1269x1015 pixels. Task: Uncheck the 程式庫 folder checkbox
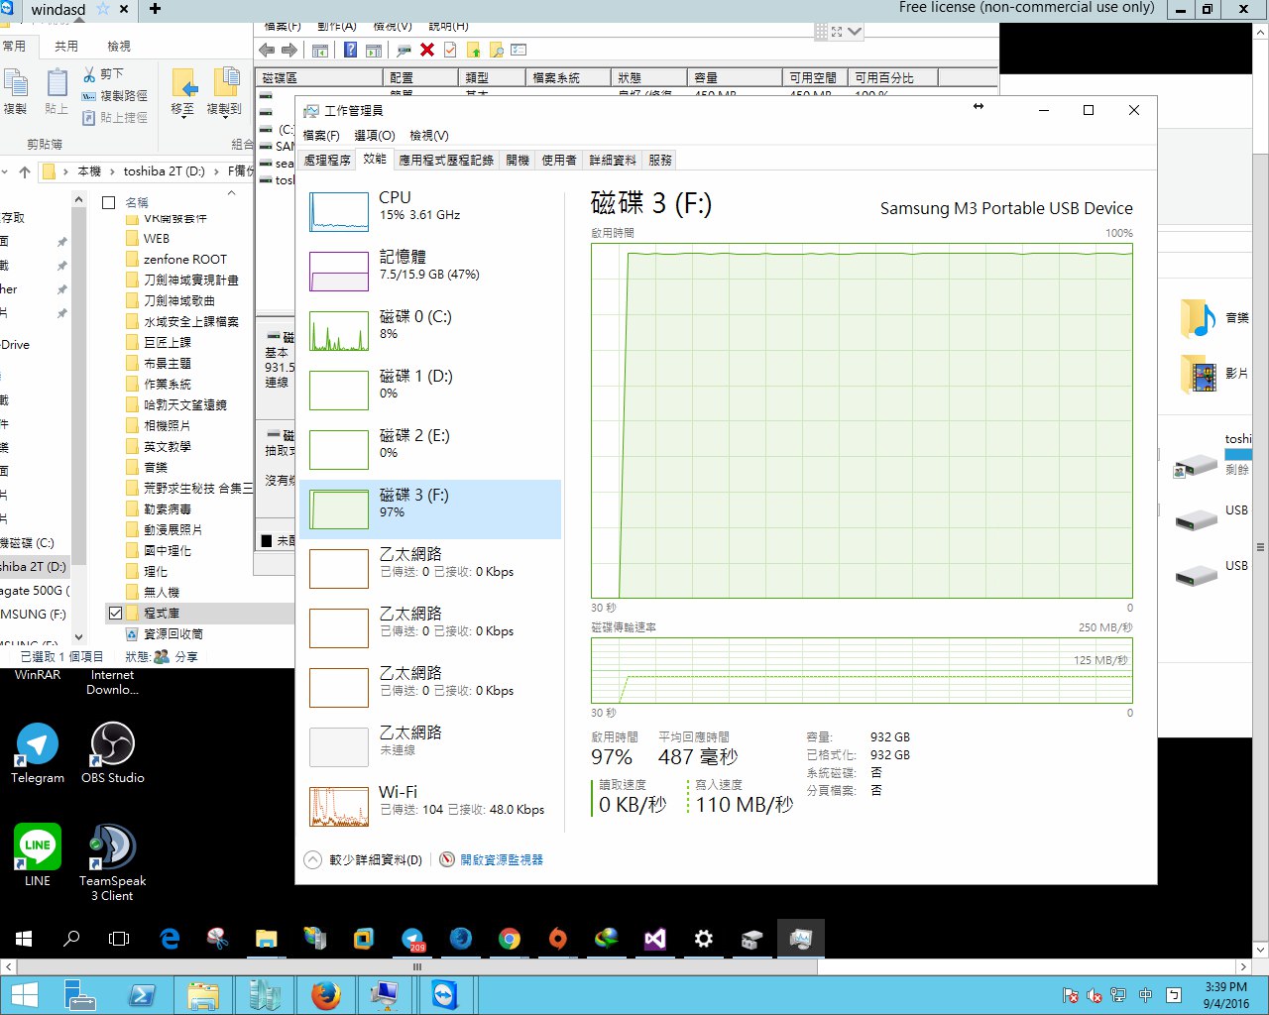[115, 613]
